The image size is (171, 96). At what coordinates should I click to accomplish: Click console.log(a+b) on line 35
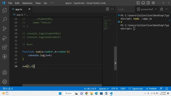point(40,55)
